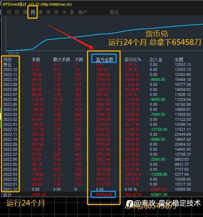Click the total withdrawal -52901.36 cell
Viewport: 203px width, 217px height.
click(158, 195)
